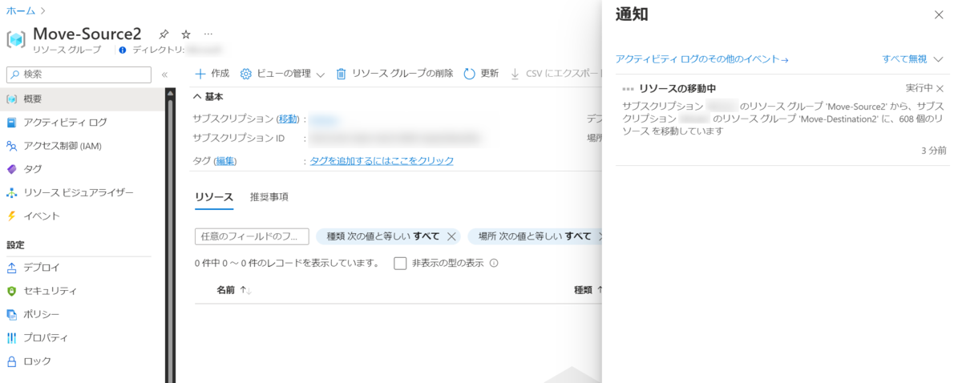Open the ビューの管理 dropdown

click(x=282, y=74)
